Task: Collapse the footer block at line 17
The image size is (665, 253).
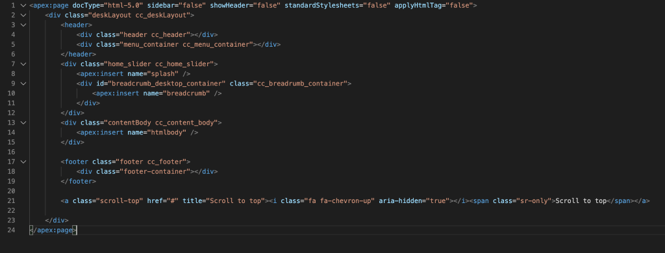Action: [23, 162]
